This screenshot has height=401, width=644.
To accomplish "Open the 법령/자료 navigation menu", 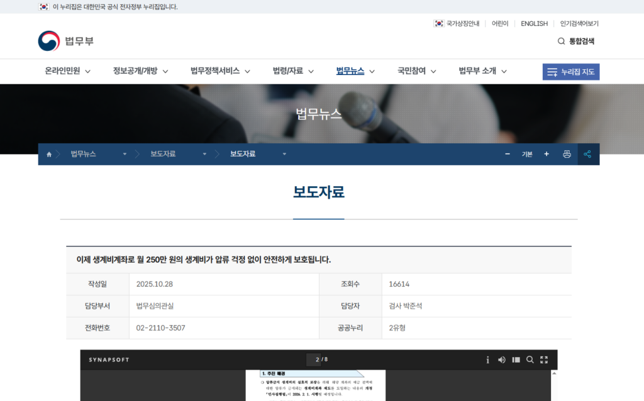I will (293, 71).
